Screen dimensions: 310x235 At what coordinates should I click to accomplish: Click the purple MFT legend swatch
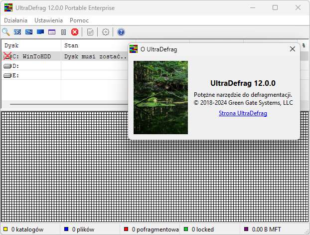(246, 229)
